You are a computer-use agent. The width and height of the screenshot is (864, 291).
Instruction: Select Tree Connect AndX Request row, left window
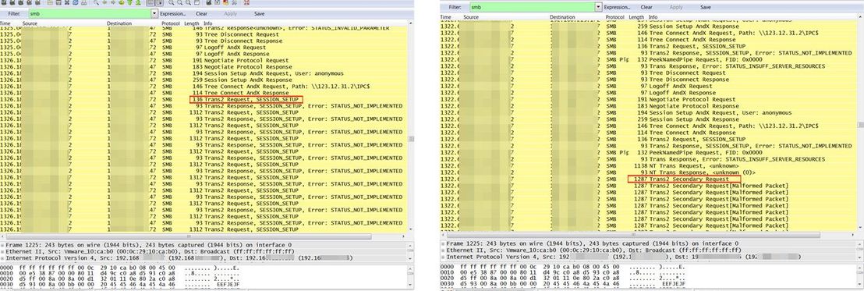tap(204, 87)
